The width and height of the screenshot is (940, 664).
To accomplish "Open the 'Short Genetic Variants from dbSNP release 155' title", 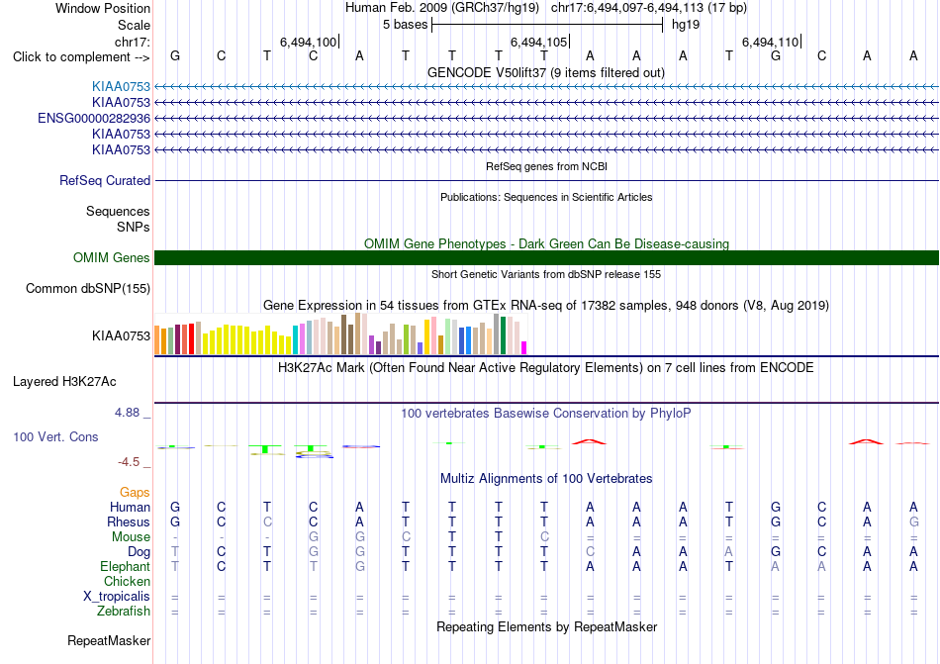I will click(x=546, y=274).
